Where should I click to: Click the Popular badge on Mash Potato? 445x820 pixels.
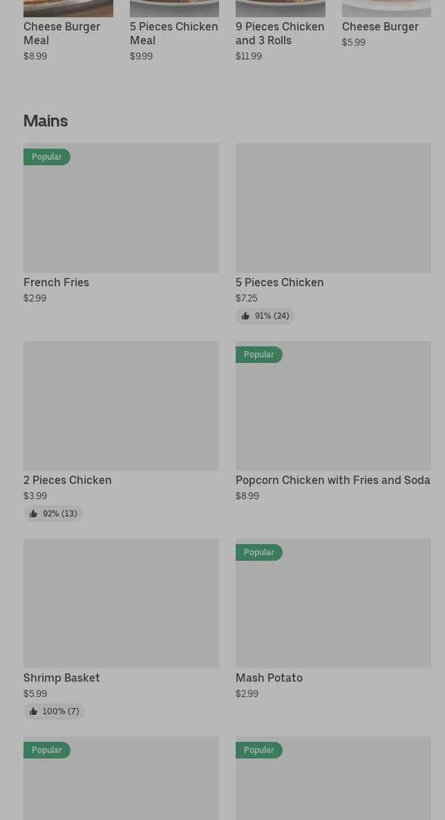tap(258, 552)
